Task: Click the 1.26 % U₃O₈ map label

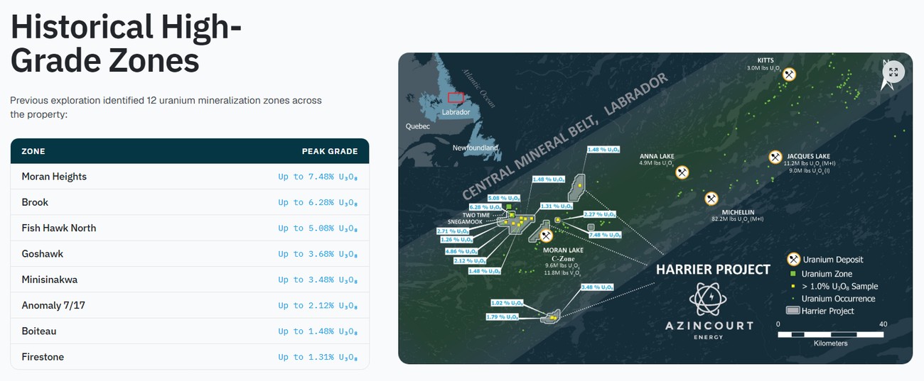Action: click(456, 240)
